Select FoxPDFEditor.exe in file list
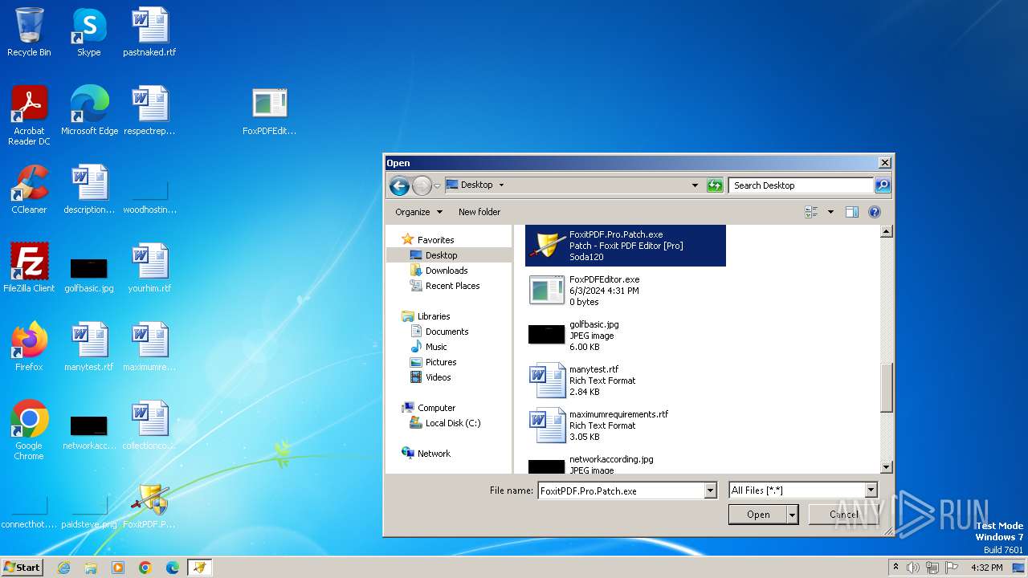This screenshot has width=1028, height=578. click(626, 291)
